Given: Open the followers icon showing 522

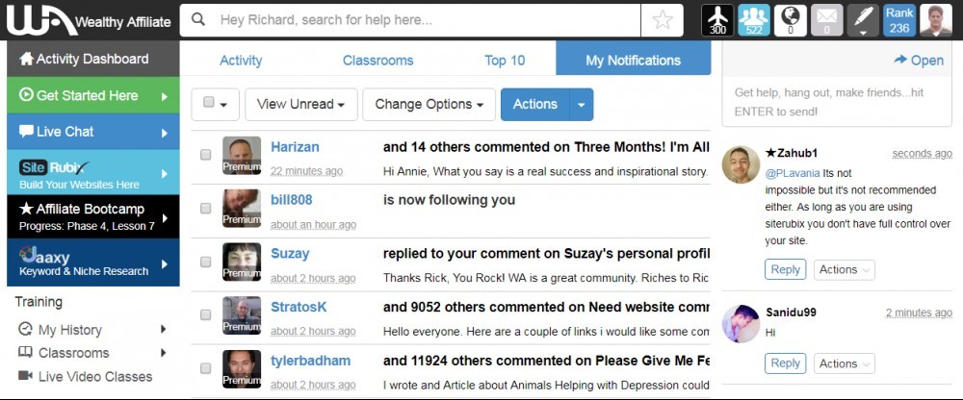Looking at the screenshot, I should coord(754,20).
